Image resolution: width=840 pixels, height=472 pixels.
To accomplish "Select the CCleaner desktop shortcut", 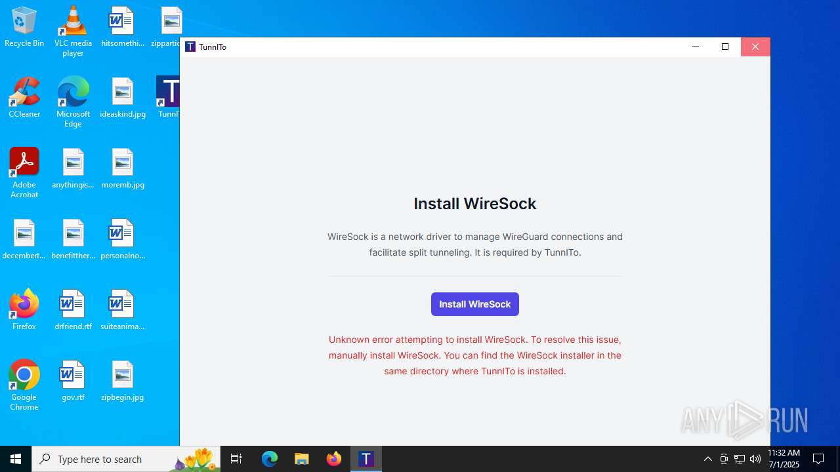I will coord(24,98).
